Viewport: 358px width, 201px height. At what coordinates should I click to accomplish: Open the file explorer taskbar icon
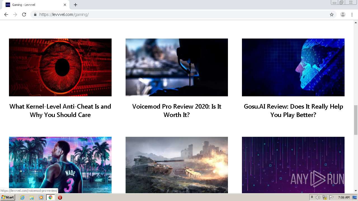tap(32, 197)
